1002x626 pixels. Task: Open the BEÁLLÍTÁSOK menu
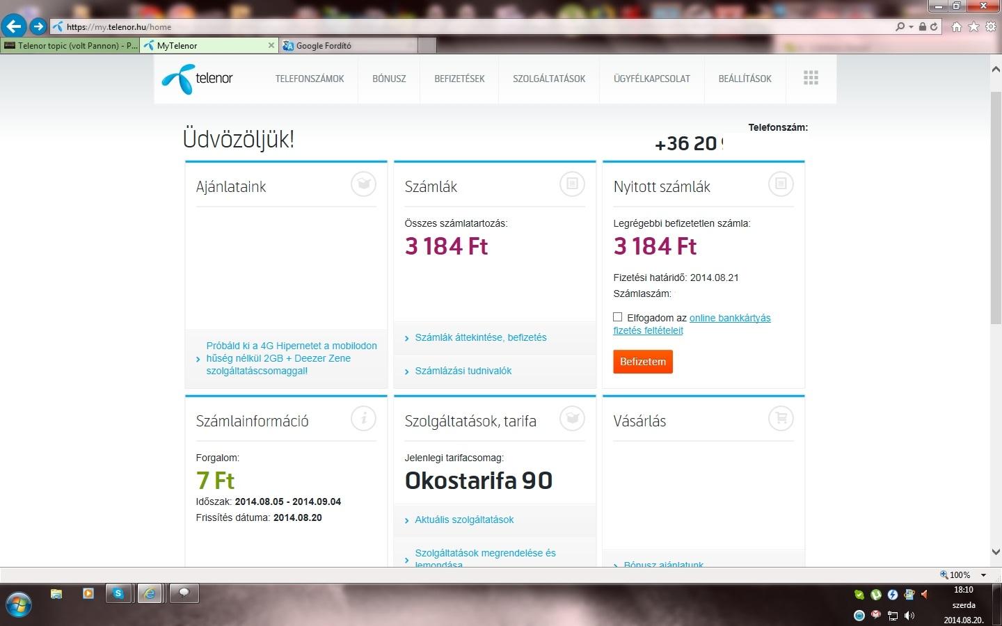coord(745,79)
